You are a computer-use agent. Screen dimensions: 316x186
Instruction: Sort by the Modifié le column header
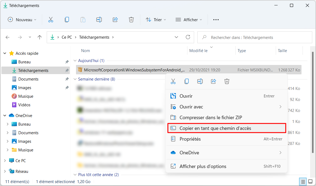tap(198, 50)
